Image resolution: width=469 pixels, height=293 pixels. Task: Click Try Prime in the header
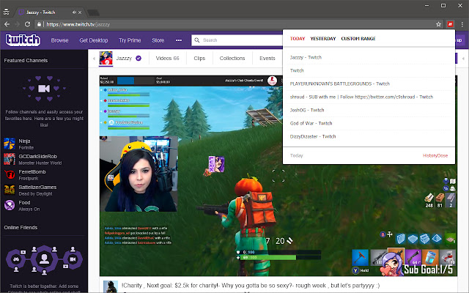[x=130, y=40]
